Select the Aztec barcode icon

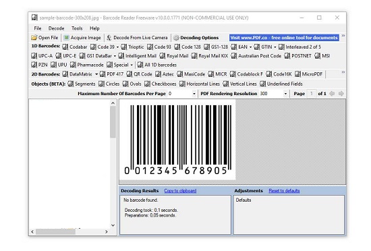point(158,74)
